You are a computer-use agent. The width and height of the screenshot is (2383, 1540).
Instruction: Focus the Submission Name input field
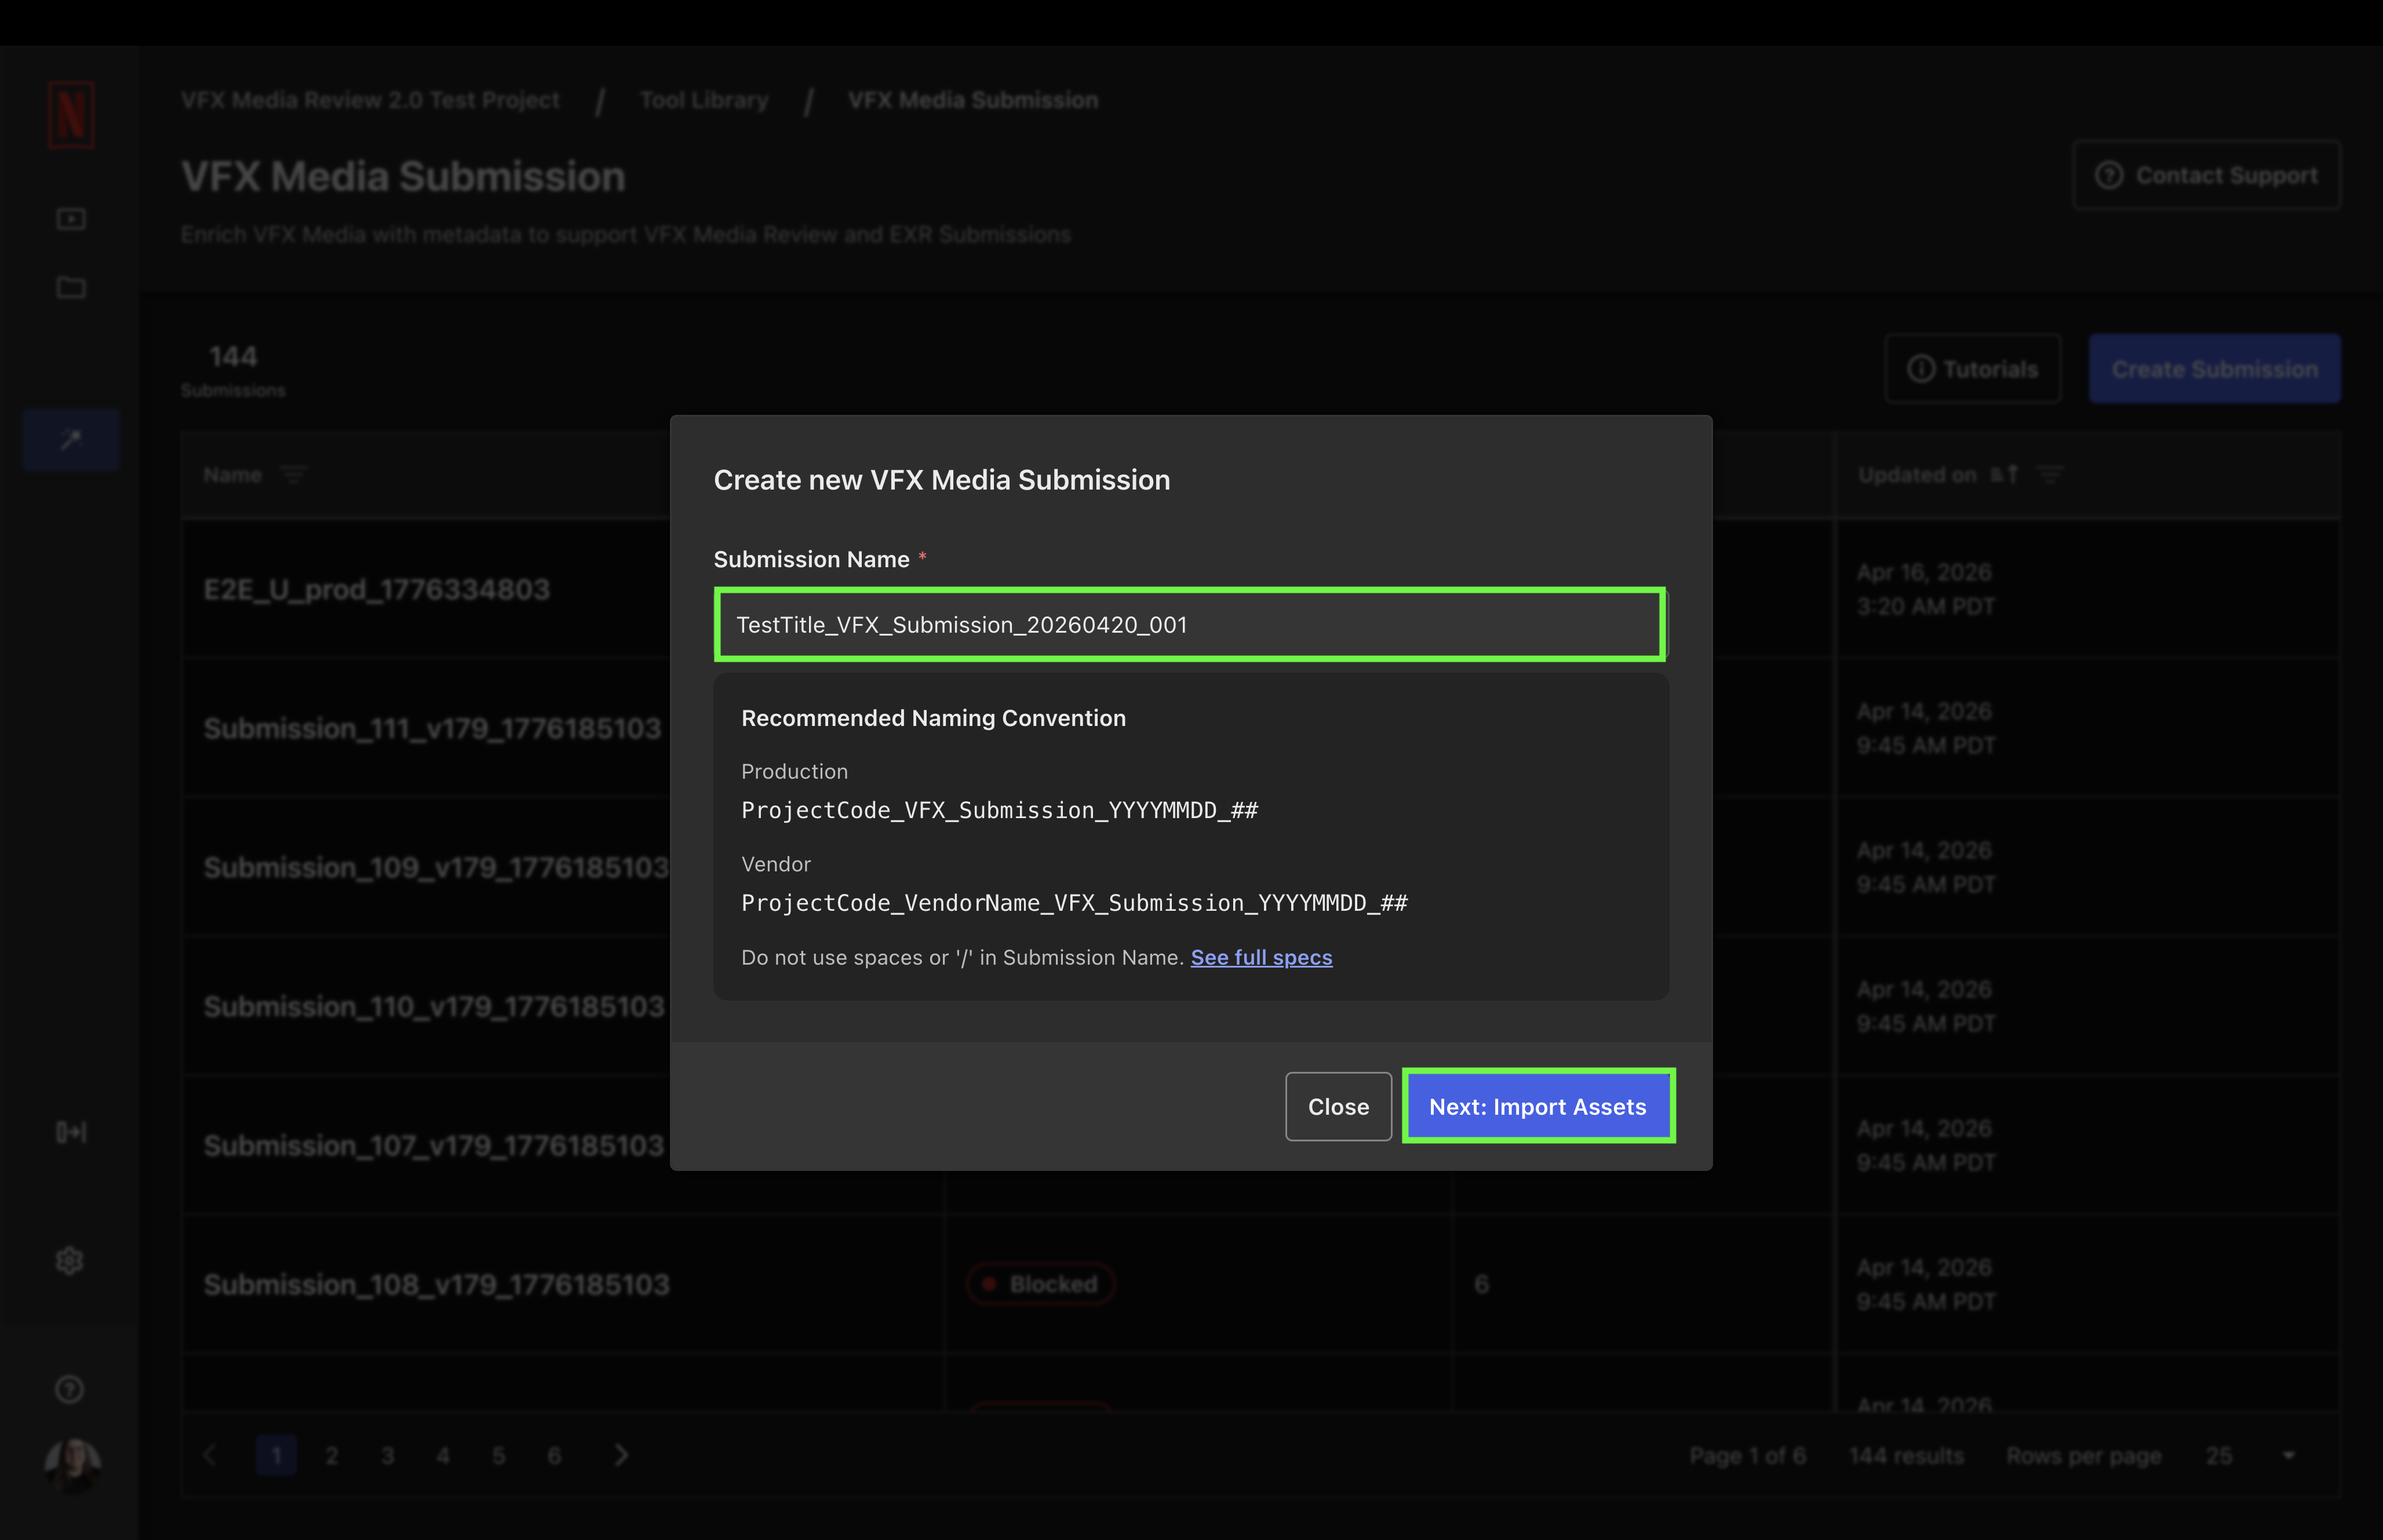(1190, 624)
